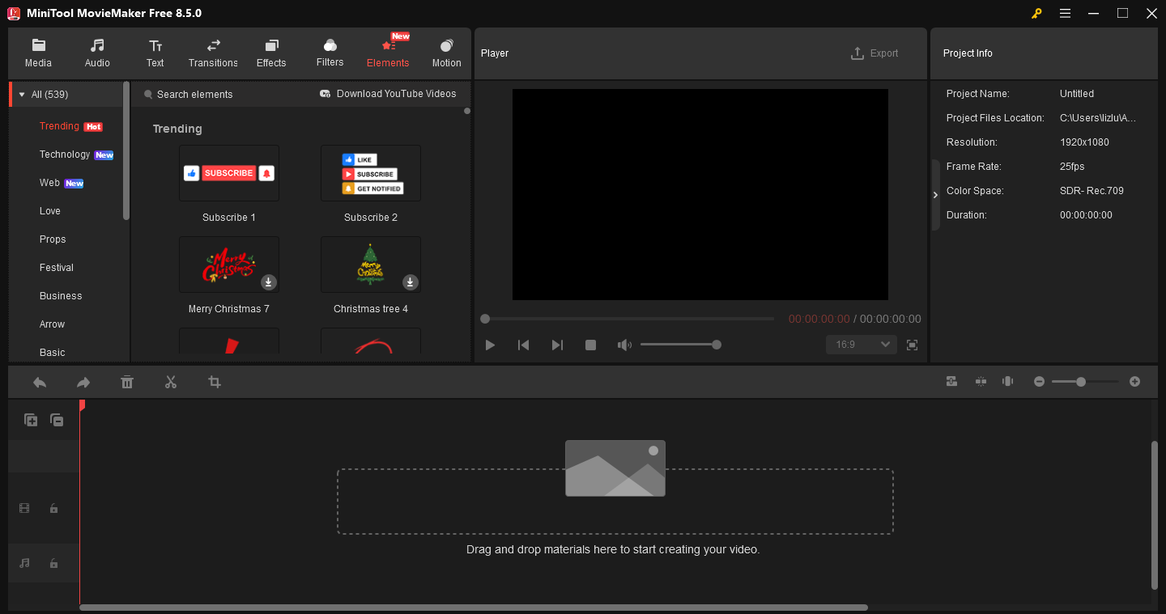This screenshot has height=614, width=1166.
Task: Click the Export button
Action: tap(874, 53)
